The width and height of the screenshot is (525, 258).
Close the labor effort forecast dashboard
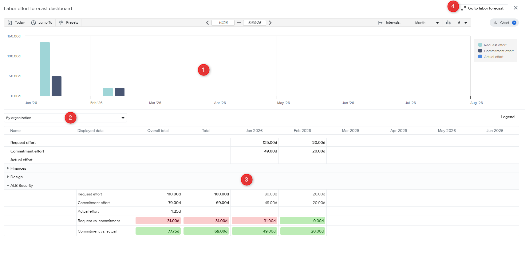click(515, 8)
